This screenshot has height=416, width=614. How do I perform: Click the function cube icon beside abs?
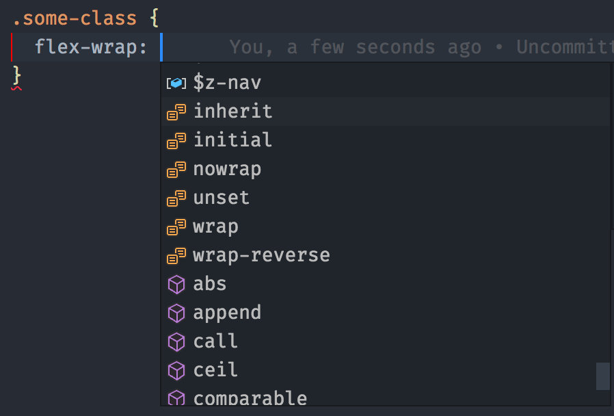[176, 283]
